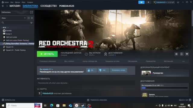The height and width of the screenshot is (108, 193).
Task: Open the more links ellipsis
Action: point(184,61)
